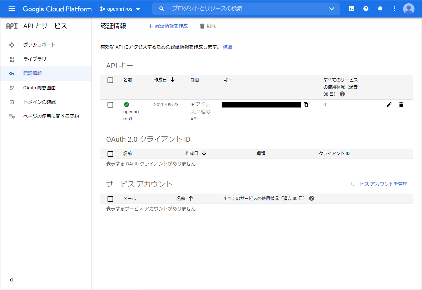This screenshot has width=422, height=290.
Task: Click the Google Cloud Platform logo
Action: pos(57,9)
